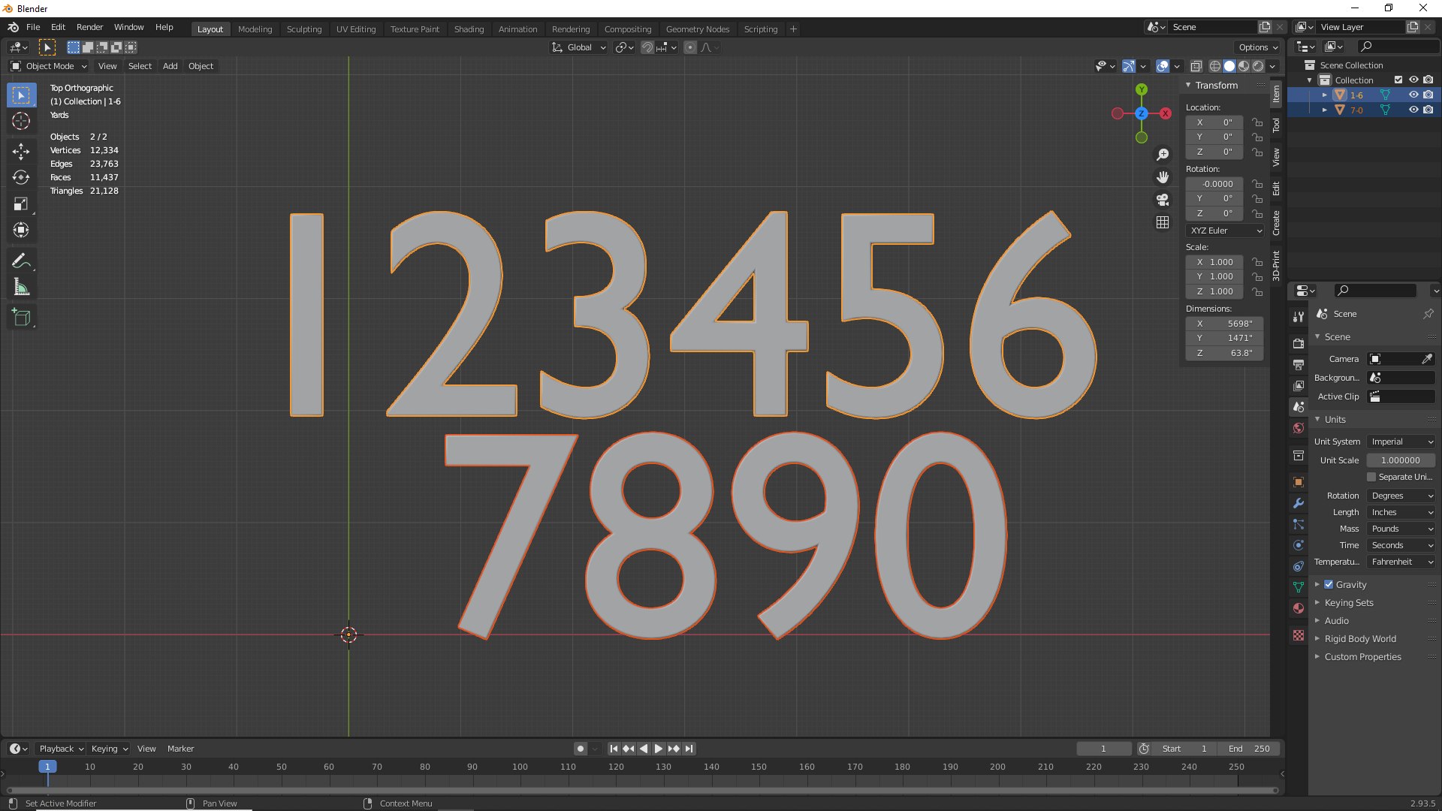Select the Move tool
Image resolution: width=1442 pixels, height=811 pixels.
click(x=21, y=151)
